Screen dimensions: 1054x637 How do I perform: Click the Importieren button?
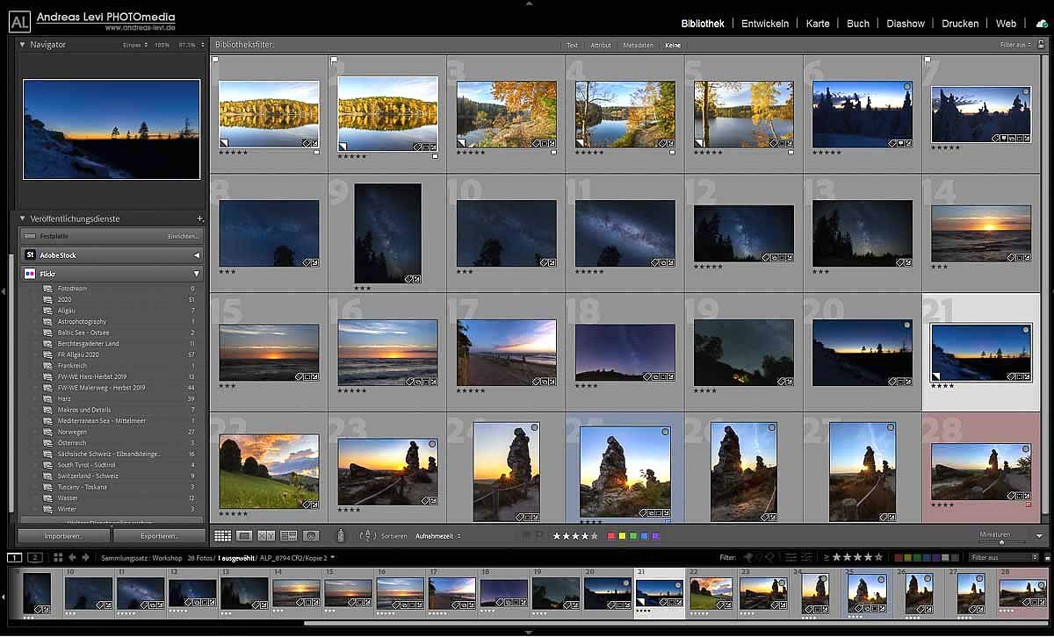[63, 535]
